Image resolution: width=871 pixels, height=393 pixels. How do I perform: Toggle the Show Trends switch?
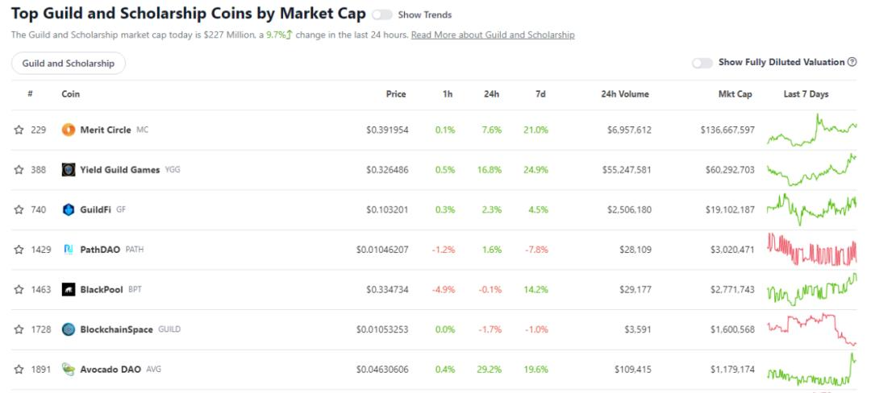pos(382,14)
